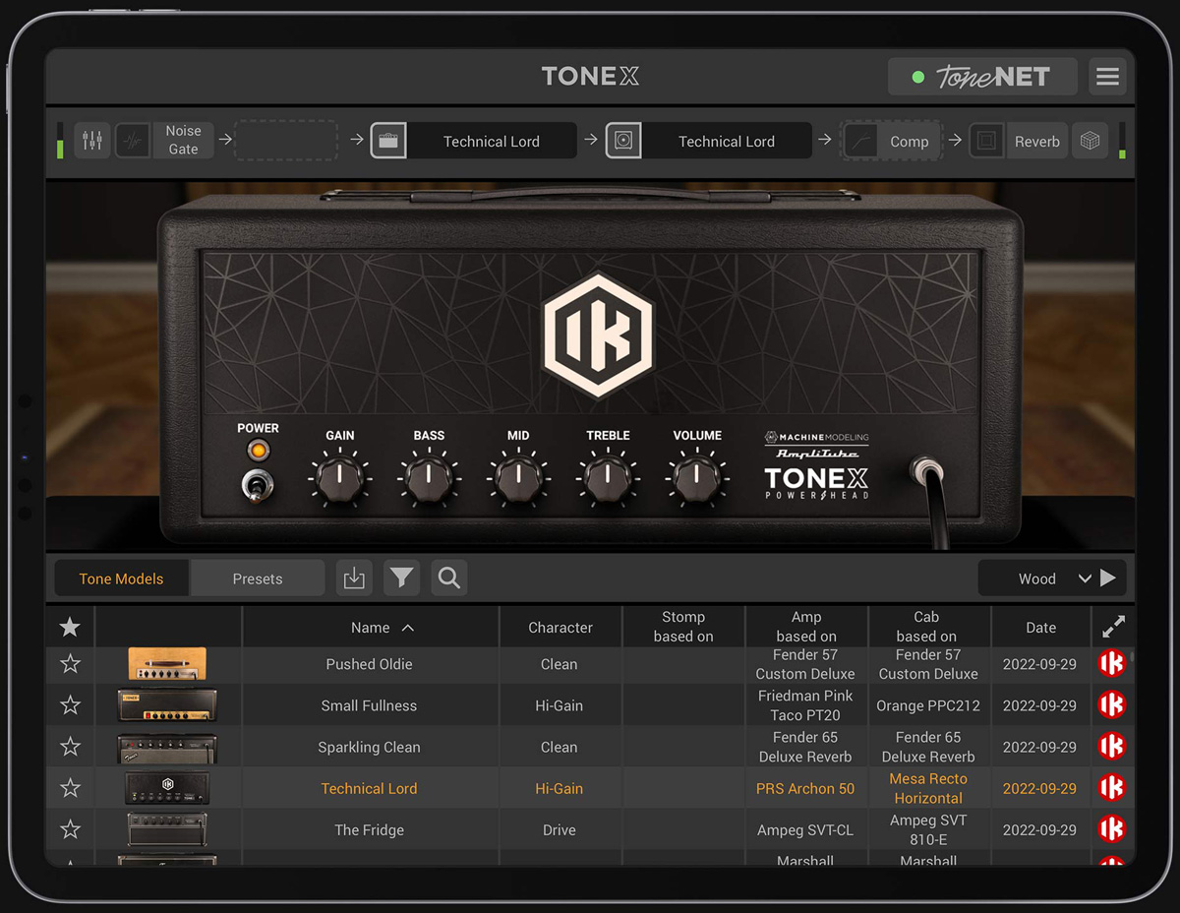1180x913 pixels.
Task: Favorite the Technical Lord tone model
Action: pos(70,788)
